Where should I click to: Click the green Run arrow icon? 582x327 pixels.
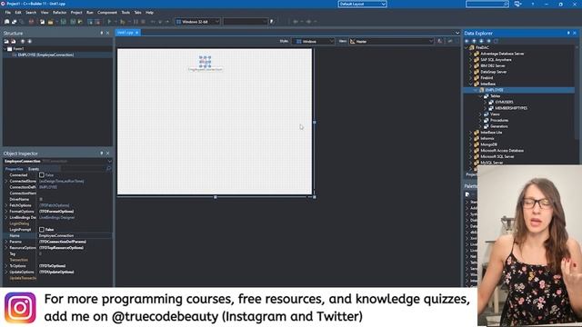click(109, 22)
